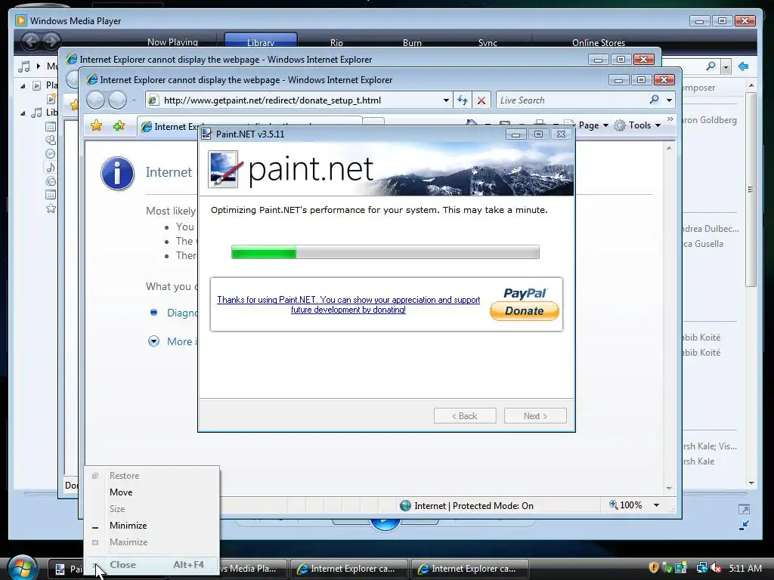Screen dimensions: 774x580
Task: Click the blue information icon on error page
Action: click(x=117, y=174)
